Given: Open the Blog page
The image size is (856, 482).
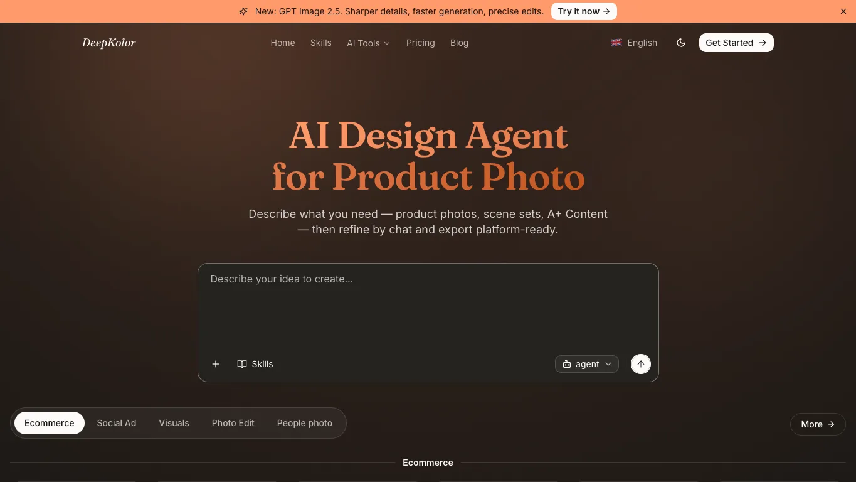Looking at the screenshot, I should coord(460,43).
